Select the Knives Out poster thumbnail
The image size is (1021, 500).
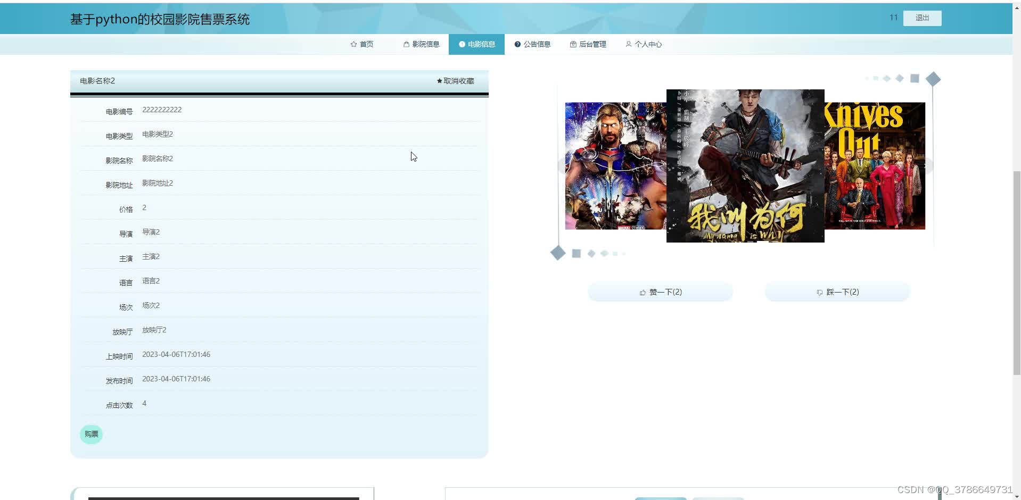click(x=875, y=166)
